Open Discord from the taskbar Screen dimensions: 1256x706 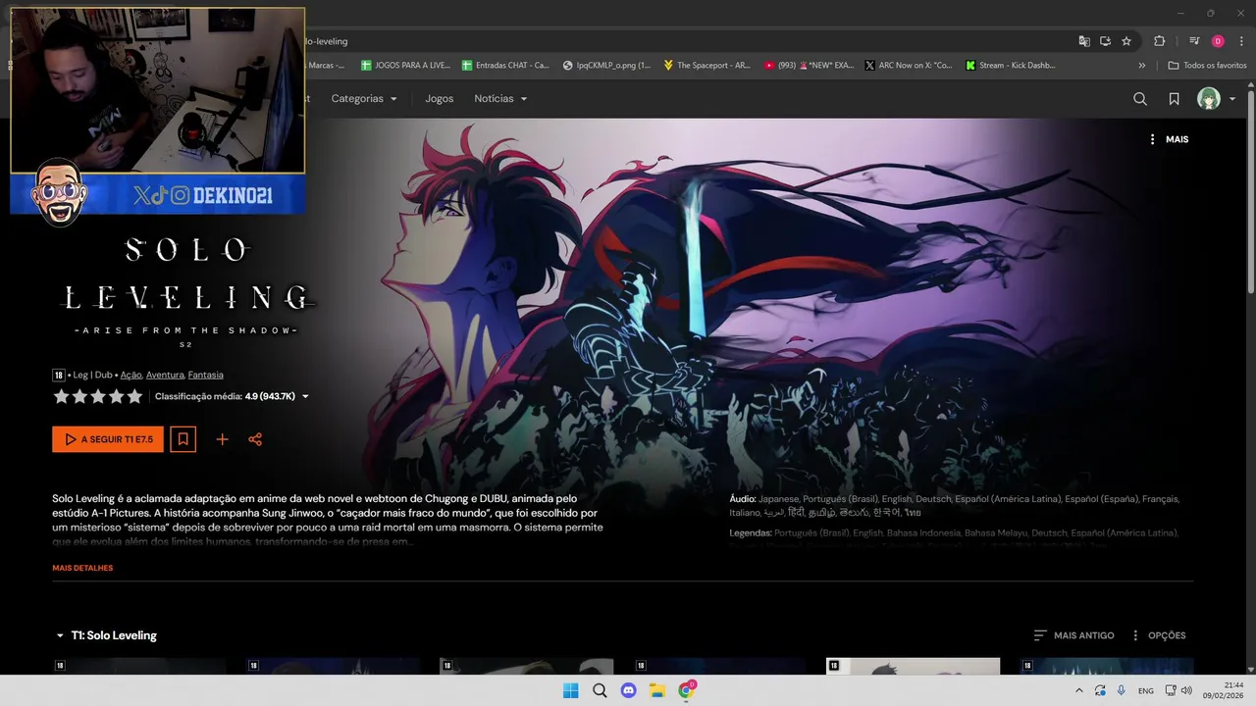(x=628, y=690)
